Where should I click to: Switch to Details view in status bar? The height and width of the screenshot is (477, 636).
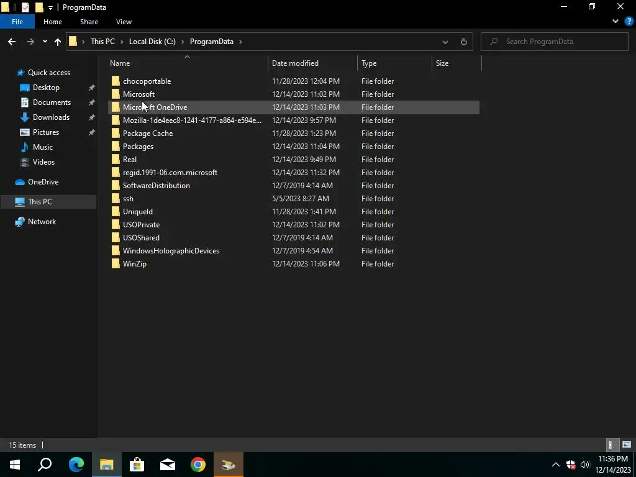click(612, 445)
